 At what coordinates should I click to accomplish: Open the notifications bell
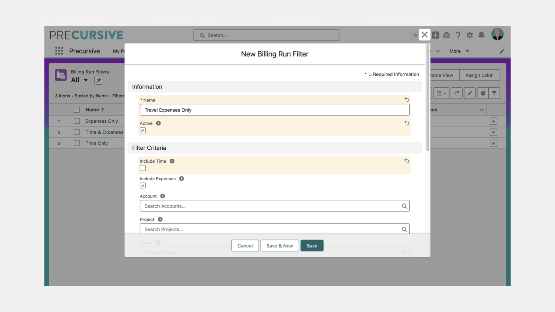[481, 35]
